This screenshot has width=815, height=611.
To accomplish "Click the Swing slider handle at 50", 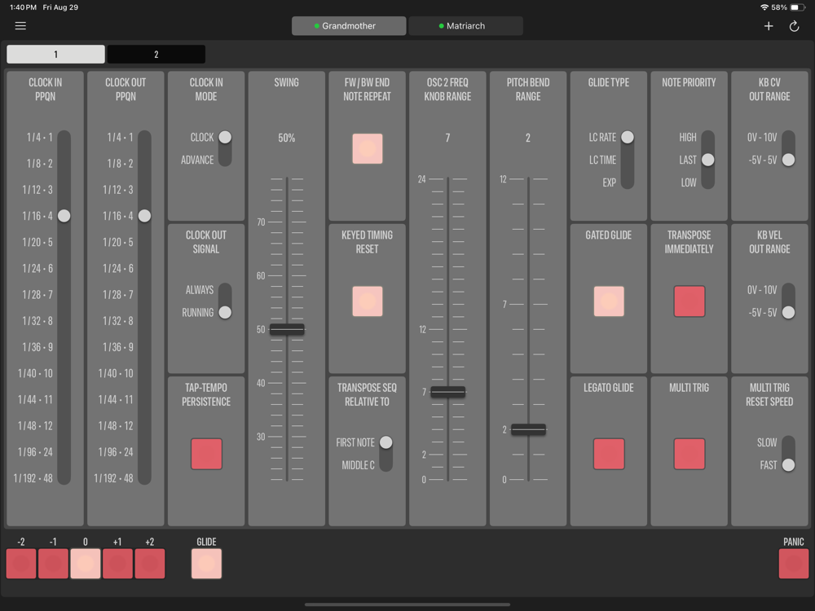I will click(x=287, y=329).
